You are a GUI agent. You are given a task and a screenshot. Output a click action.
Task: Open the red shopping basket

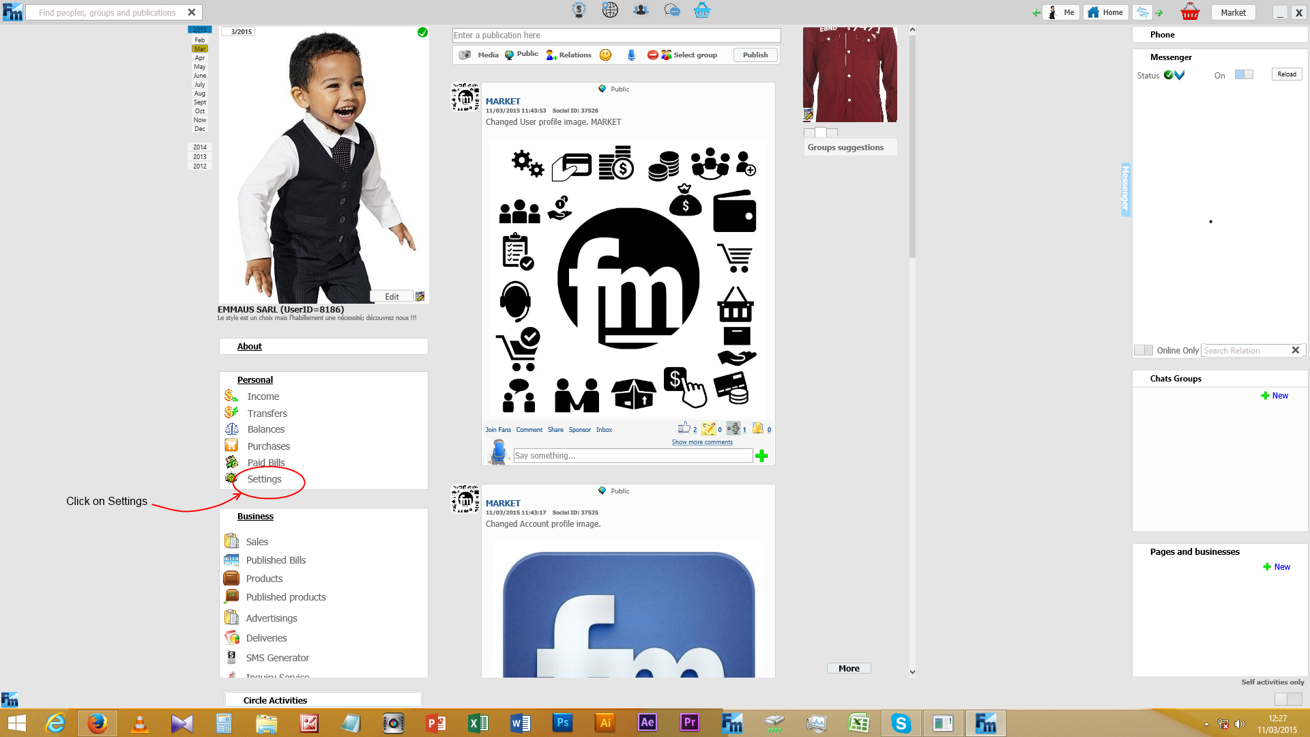tap(1190, 12)
